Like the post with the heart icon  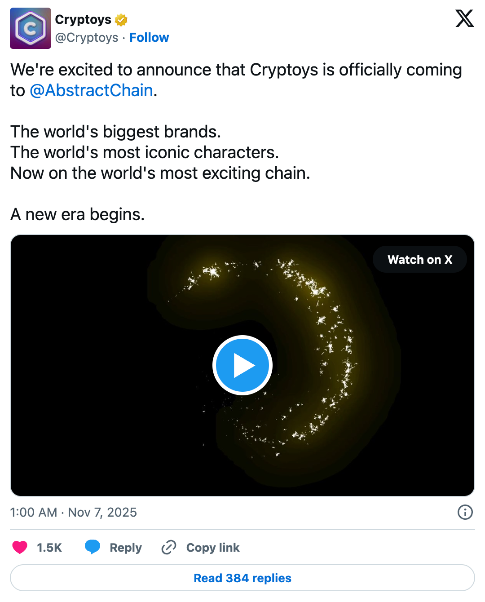click(20, 547)
